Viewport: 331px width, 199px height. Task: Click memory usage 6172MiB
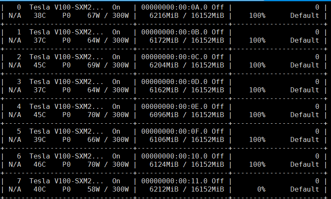tap(164, 41)
